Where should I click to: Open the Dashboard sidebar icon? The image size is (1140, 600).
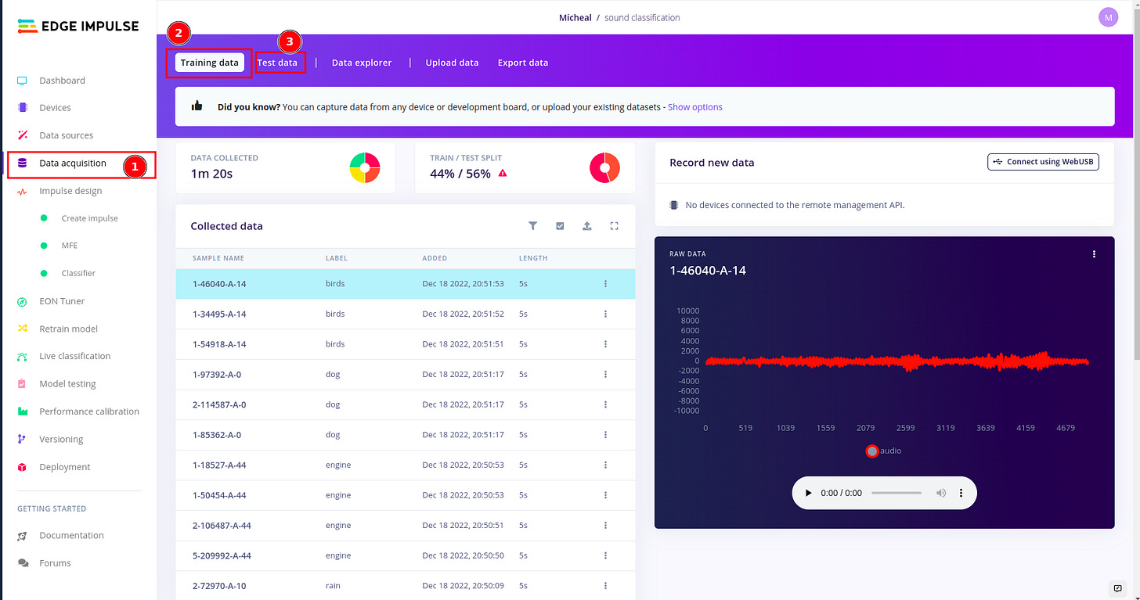pyautogui.click(x=22, y=81)
